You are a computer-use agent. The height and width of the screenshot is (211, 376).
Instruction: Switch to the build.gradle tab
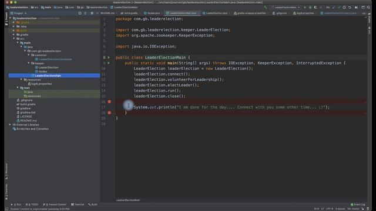tap(129, 13)
